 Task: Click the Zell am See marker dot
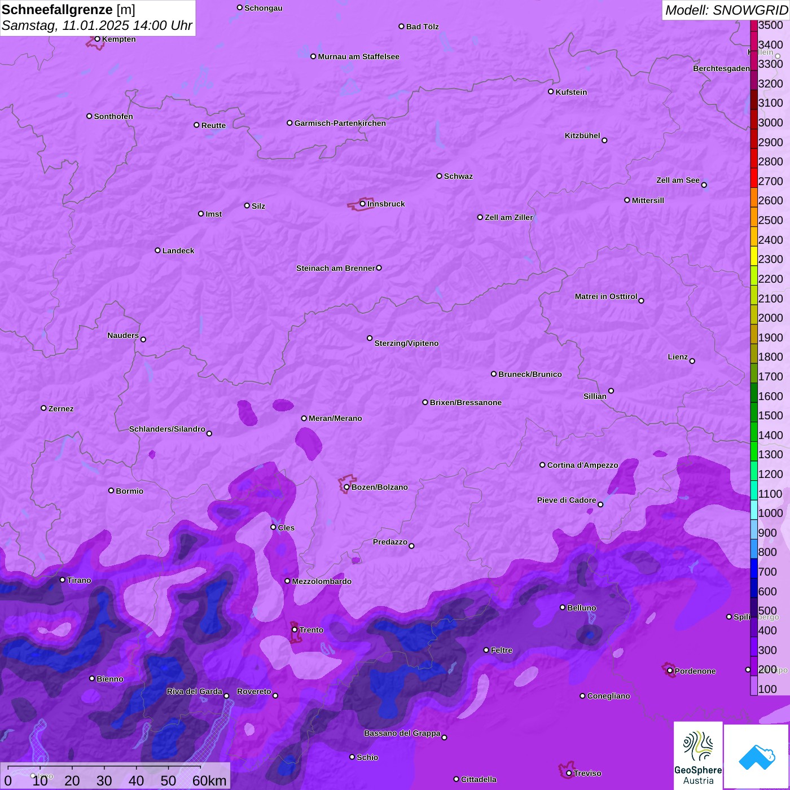pyautogui.click(x=704, y=185)
